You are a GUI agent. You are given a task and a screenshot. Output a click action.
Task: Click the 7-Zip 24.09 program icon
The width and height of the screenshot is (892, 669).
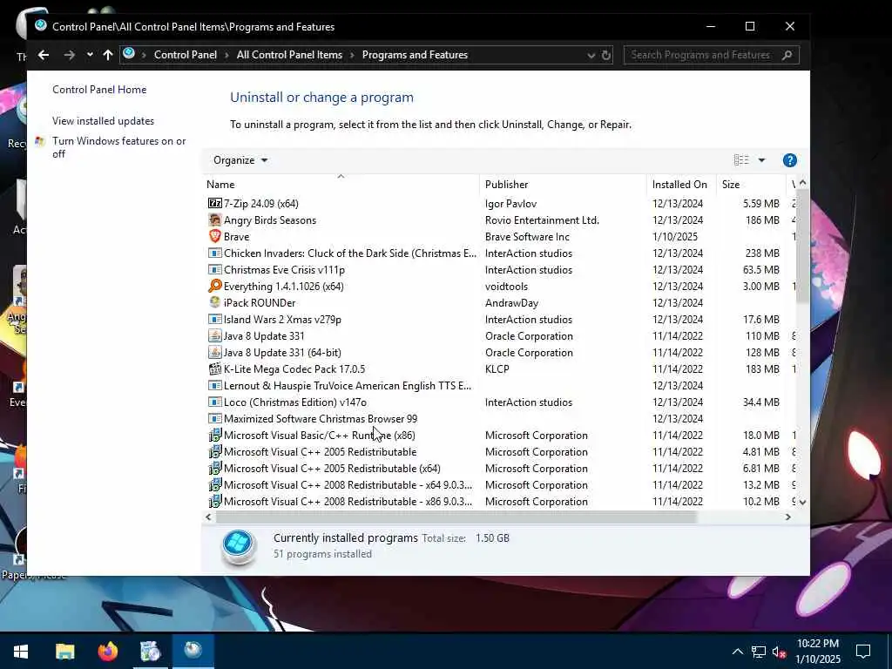214,203
